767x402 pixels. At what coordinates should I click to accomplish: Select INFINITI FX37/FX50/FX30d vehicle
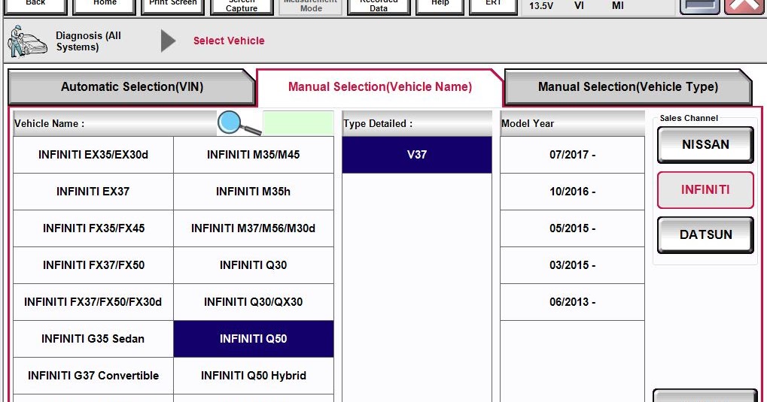pos(93,302)
